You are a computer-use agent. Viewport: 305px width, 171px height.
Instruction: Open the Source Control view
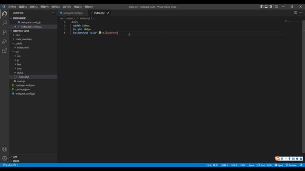(x=4, y=32)
